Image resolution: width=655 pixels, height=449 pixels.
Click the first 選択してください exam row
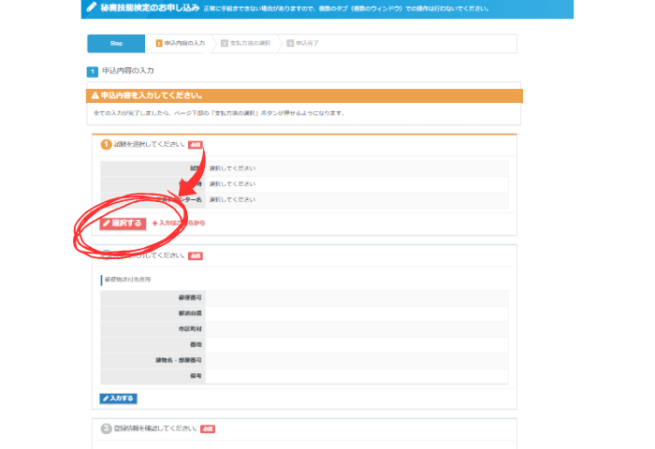[x=356, y=168]
